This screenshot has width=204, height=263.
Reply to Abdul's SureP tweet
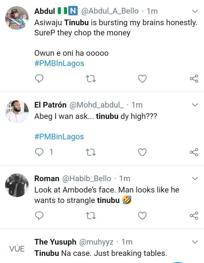click(39, 78)
